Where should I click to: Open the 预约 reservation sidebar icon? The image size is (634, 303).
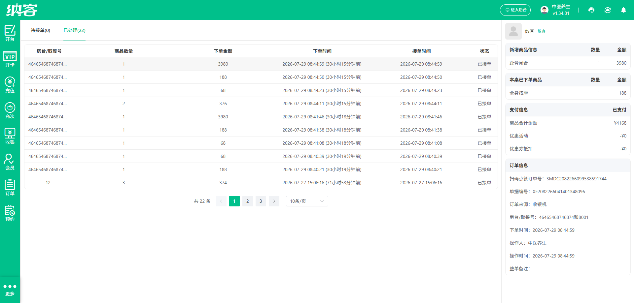10,213
